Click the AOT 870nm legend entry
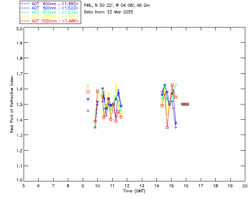The width and height of the screenshot is (252, 201). click(50, 16)
